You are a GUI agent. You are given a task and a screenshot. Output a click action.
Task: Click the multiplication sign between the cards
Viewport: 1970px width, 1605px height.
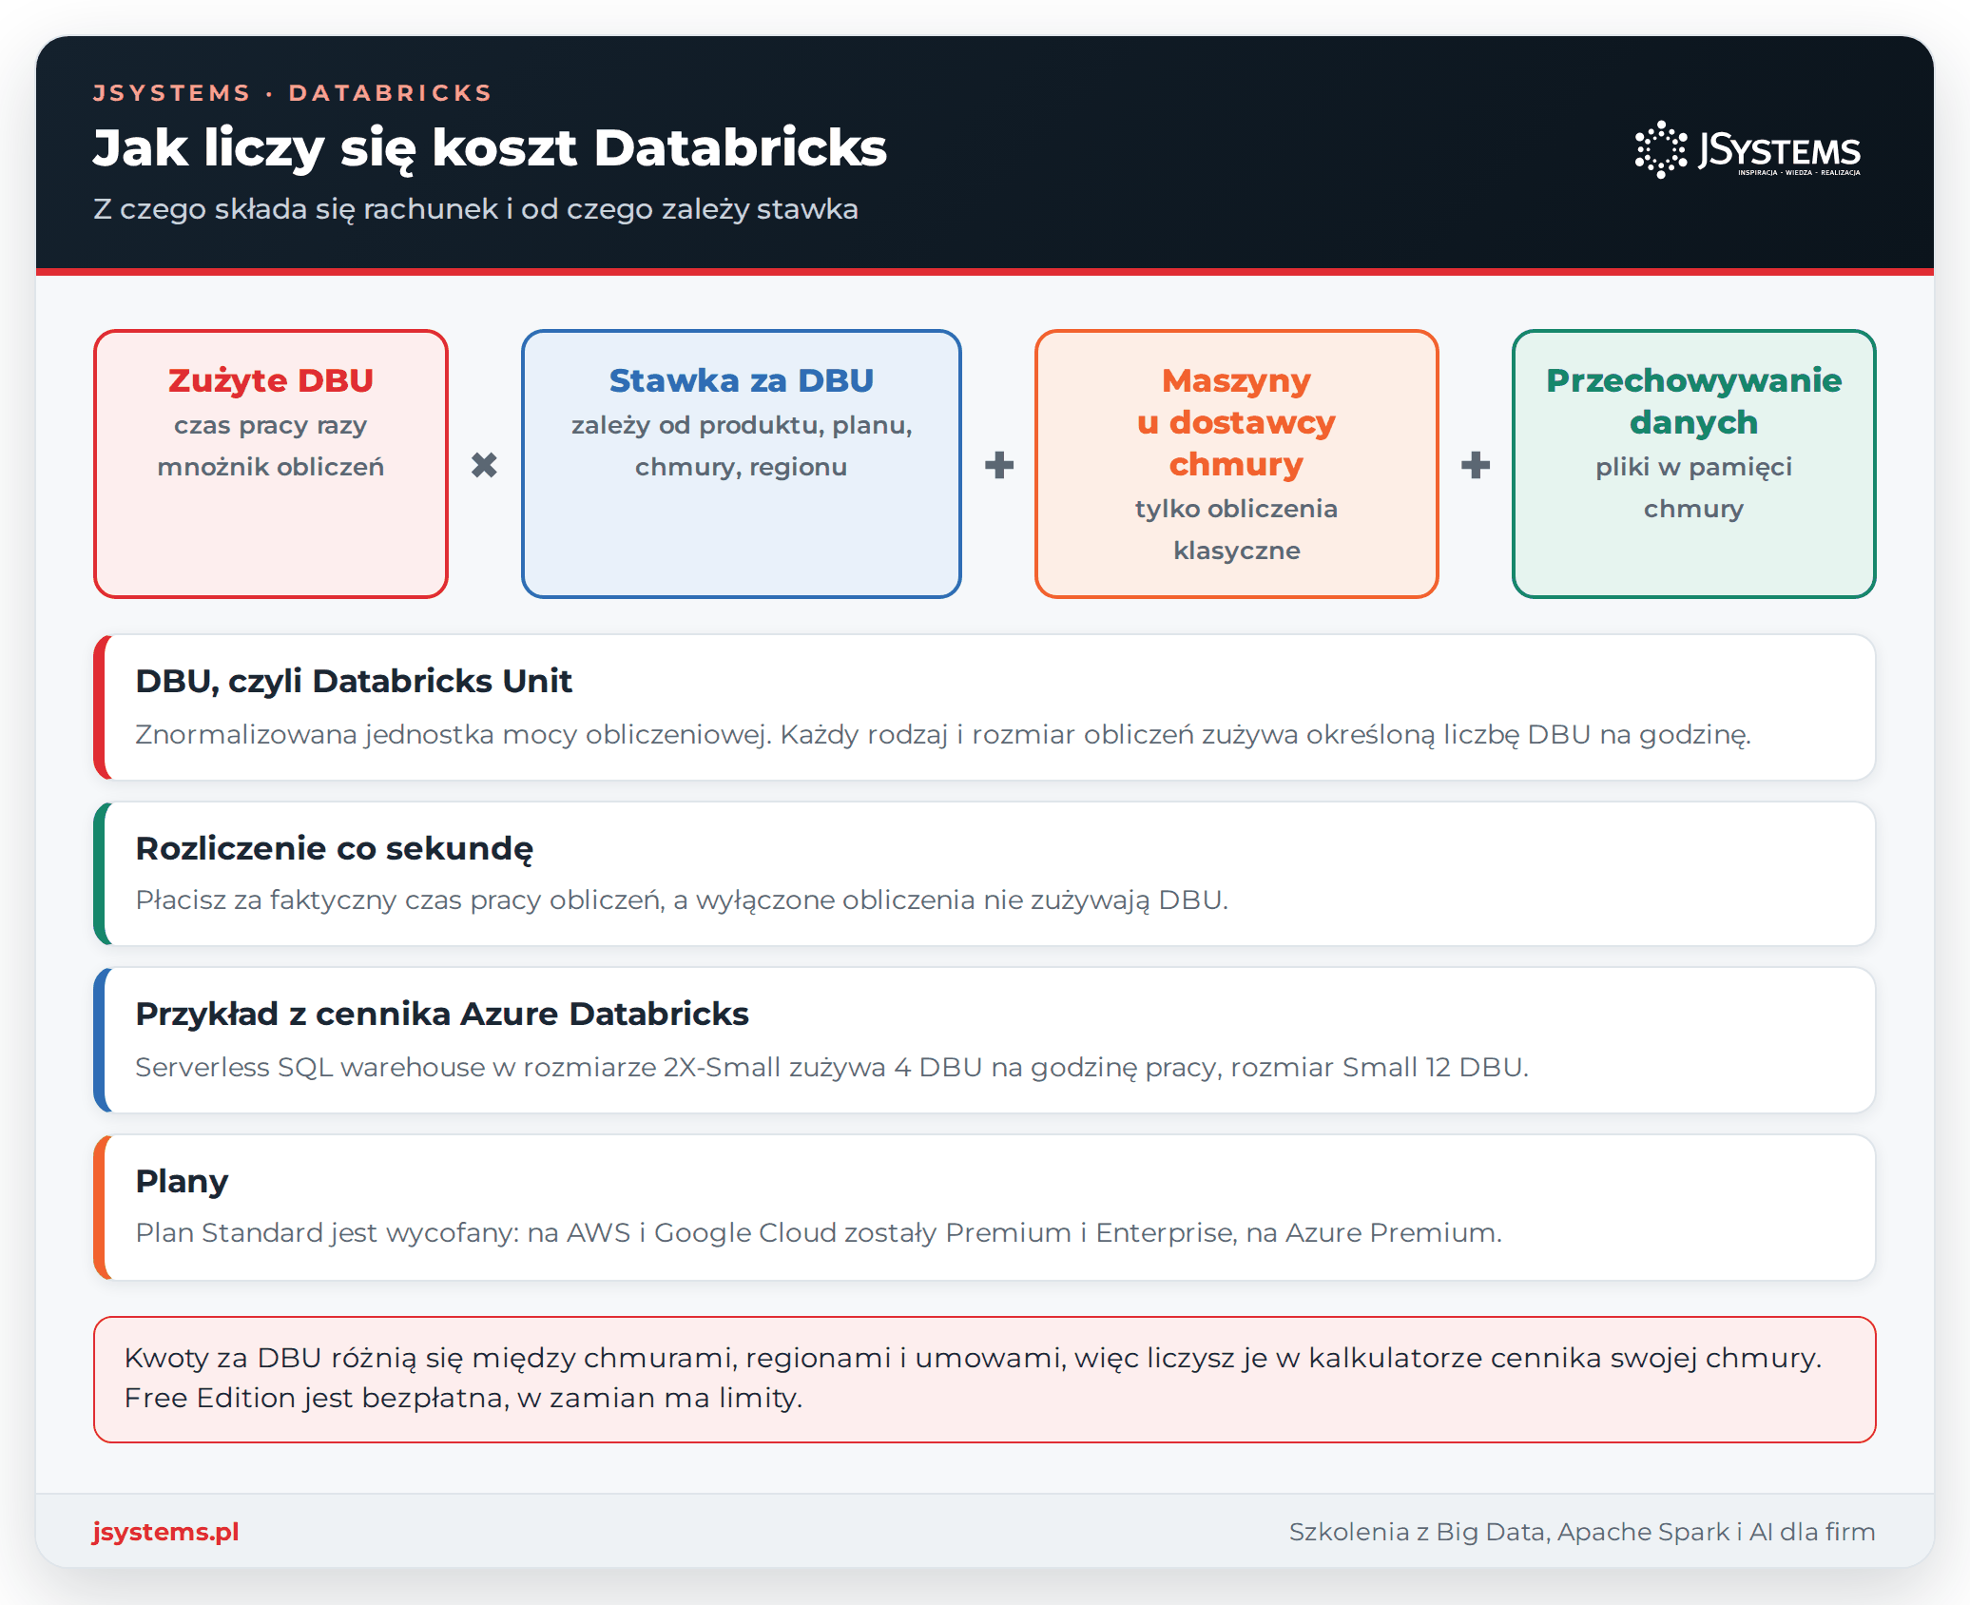[484, 465]
